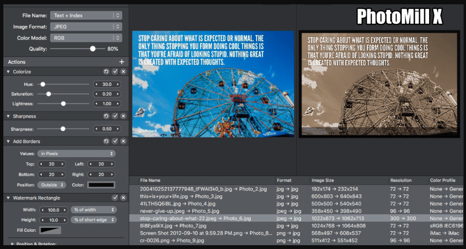Viewport: 466px width, 249px height.
Task: Open the '% of width' unit dropdown
Action: tap(93, 210)
